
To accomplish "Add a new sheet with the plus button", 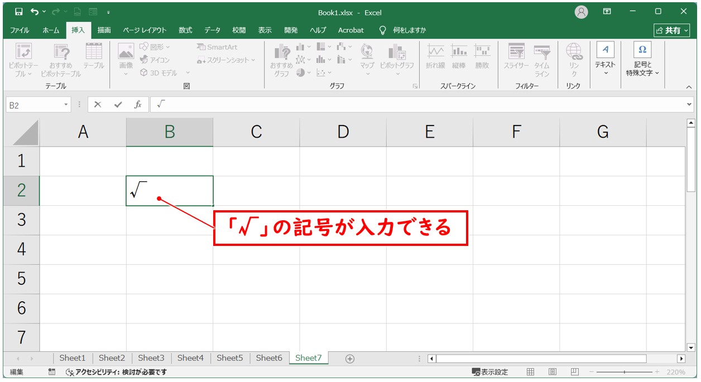I will pos(350,359).
